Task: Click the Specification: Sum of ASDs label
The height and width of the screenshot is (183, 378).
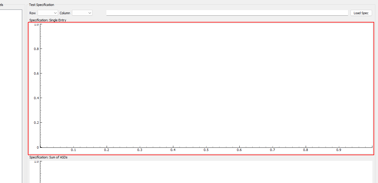Action: [48, 157]
